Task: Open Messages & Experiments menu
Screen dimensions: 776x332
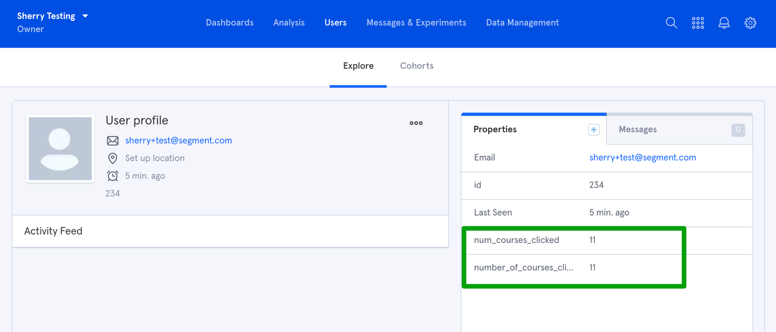Action: 416,23
